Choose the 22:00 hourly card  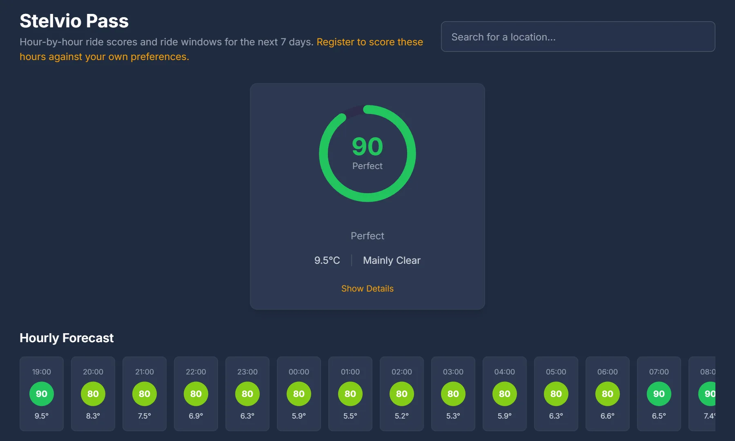click(x=196, y=394)
